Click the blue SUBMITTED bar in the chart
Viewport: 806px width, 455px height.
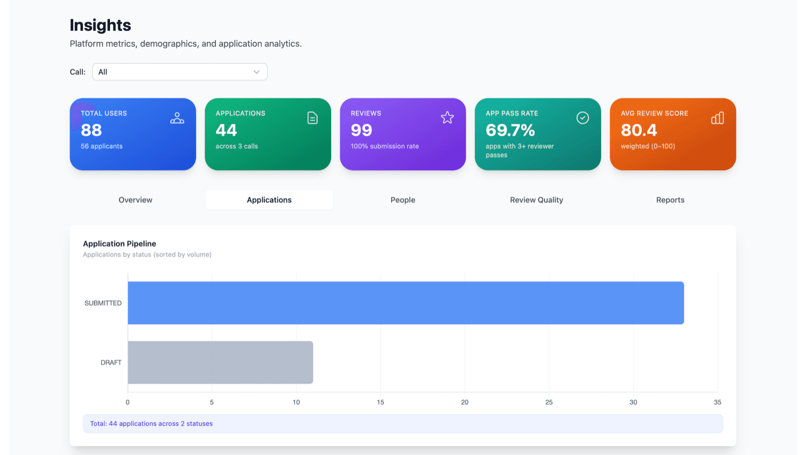click(406, 303)
